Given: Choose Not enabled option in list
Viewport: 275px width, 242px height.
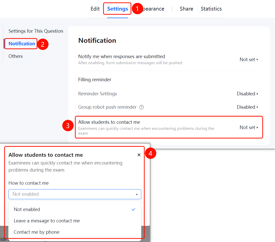Looking at the screenshot, I should click(x=75, y=209).
